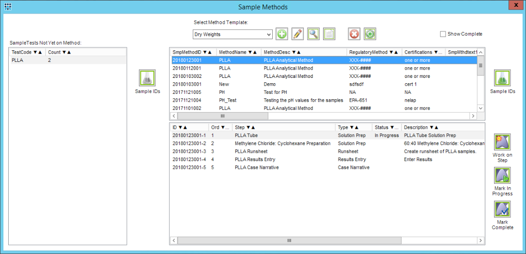Click the methods table scroll up arrow

tap(480, 52)
